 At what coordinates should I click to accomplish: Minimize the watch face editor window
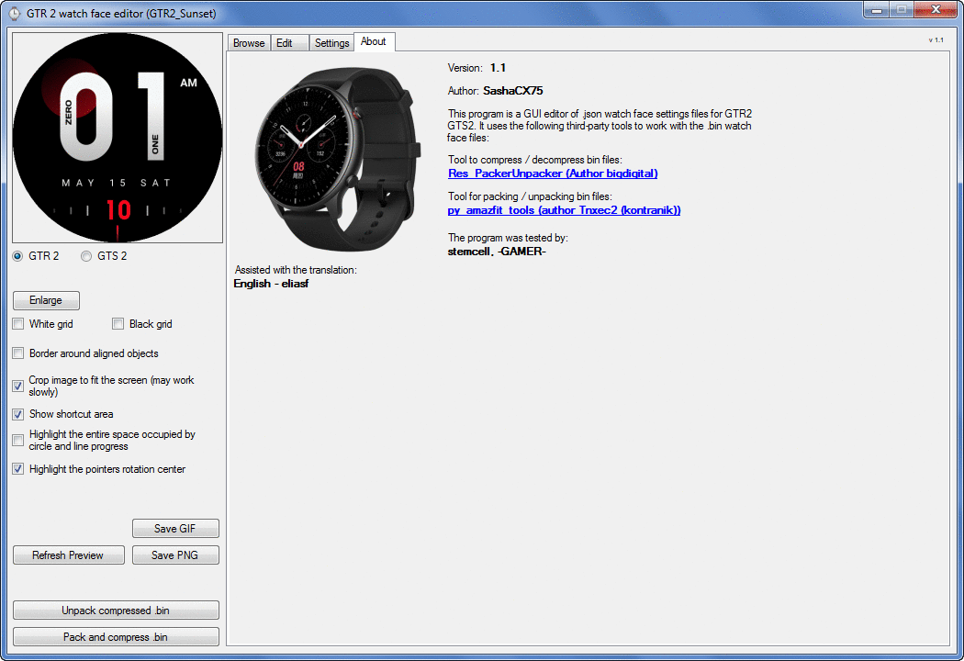(877, 10)
